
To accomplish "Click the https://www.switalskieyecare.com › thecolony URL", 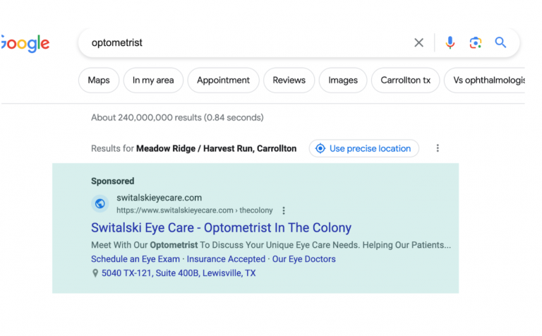I will (195, 210).
